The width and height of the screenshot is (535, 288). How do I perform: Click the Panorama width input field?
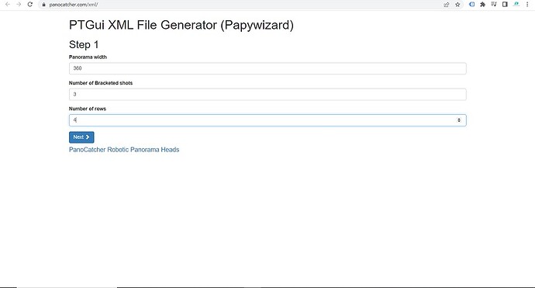(267, 68)
